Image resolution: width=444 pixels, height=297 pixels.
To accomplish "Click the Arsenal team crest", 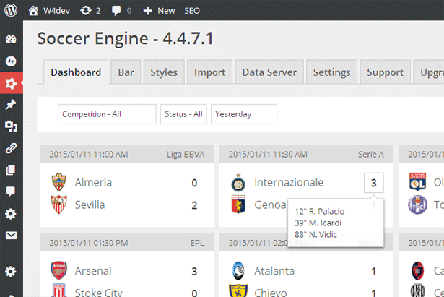I will point(58,271).
